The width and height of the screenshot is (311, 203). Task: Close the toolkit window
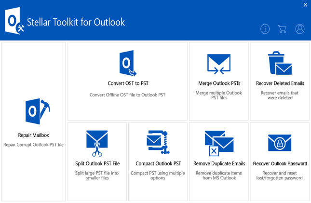[305, 5]
